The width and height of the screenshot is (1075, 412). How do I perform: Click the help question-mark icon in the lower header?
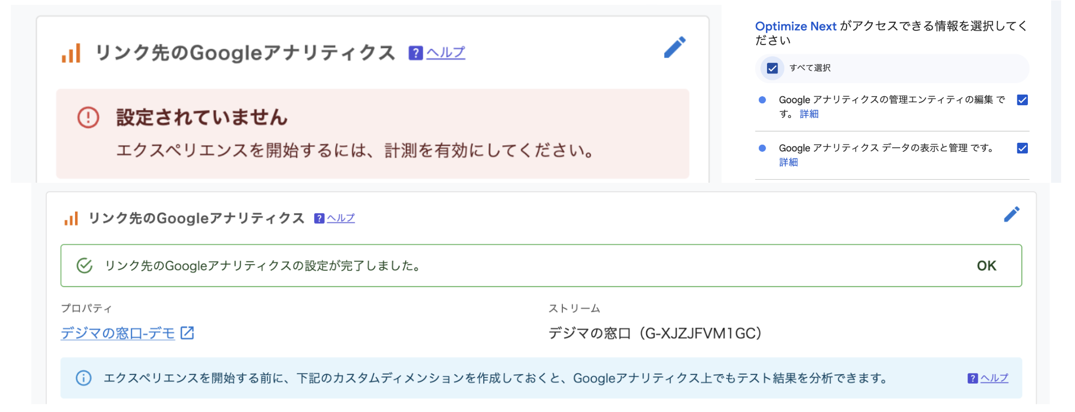pos(319,218)
